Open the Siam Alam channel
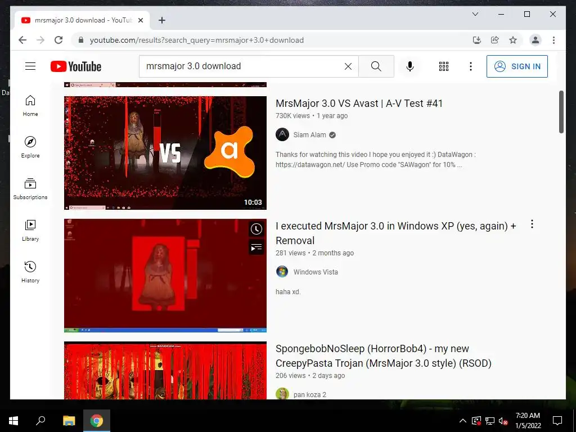The height and width of the screenshot is (432, 576). point(310,135)
